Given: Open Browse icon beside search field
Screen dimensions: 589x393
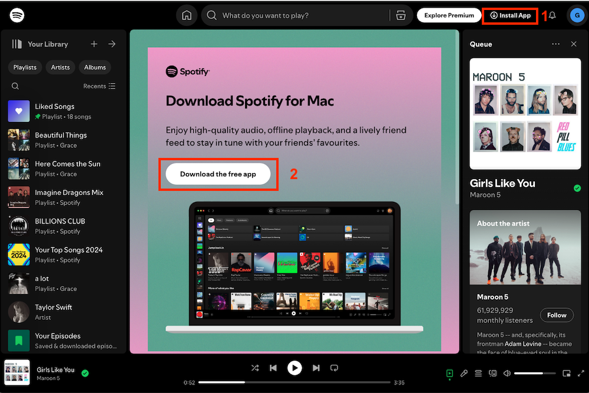Looking at the screenshot, I should click(401, 15).
